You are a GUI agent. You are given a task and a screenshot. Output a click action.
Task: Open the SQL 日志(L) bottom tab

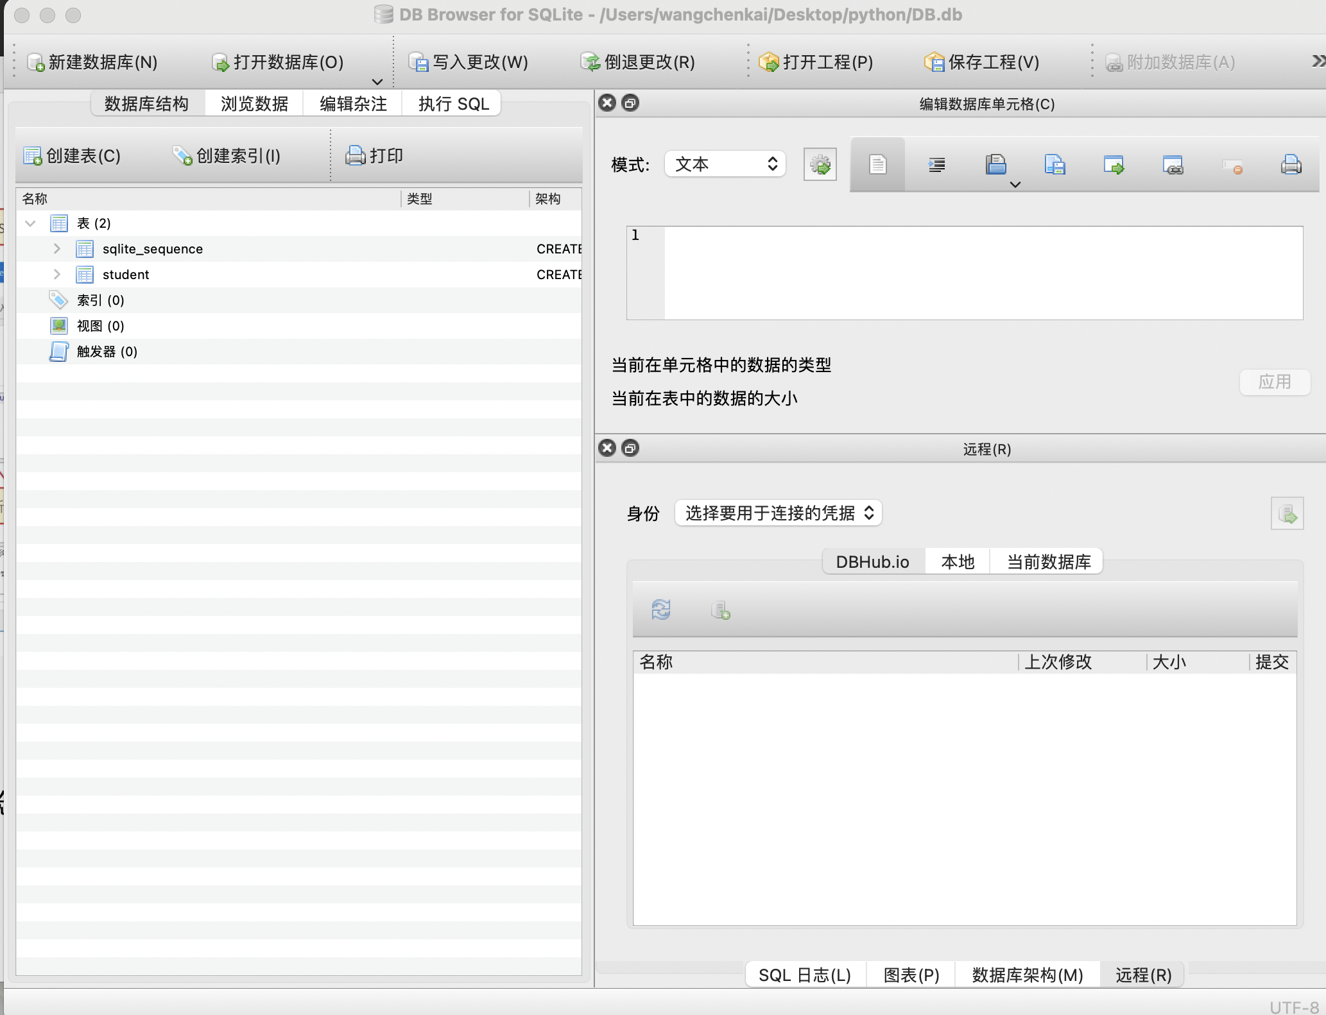click(804, 975)
